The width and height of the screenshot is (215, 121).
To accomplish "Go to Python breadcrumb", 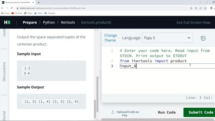I will tap(49, 23).
